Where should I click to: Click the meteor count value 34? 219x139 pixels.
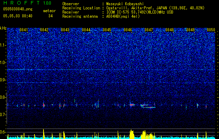point(50,16)
